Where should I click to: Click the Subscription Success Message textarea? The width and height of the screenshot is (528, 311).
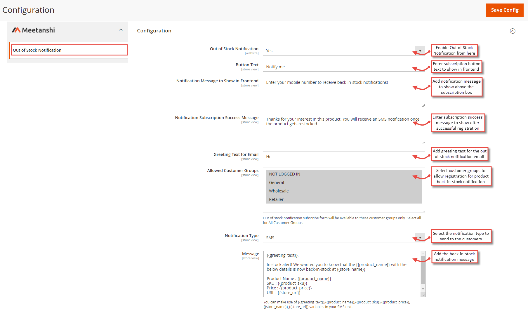pyautogui.click(x=344, y=129)
